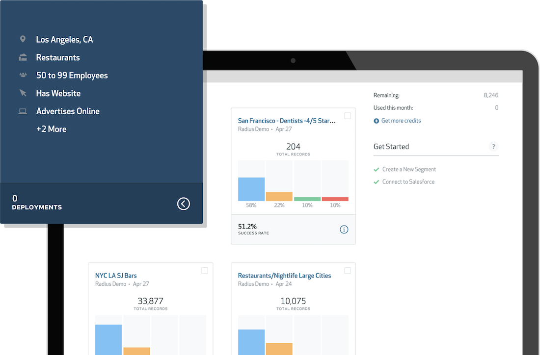Viewport: 540px width, 355px height.
Task: Click the 10,075 total records value
Action: [293, 301]
